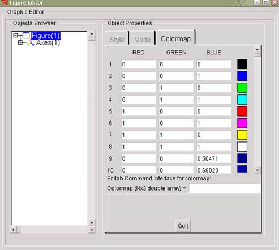Click the GREEN field of row 1
The height and width of the screenshot is (250, 279).
pyautogui.click(x=176, y=64)
